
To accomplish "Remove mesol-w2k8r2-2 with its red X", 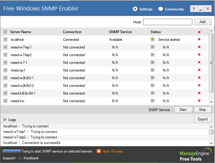I will (x=199, y=85).
